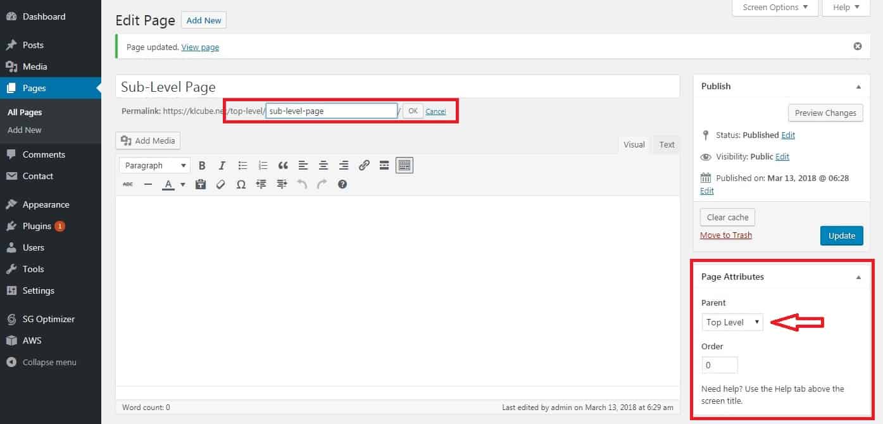Insert the Read More tag
This screenshot has height=424, width=883.
(384, 165)
